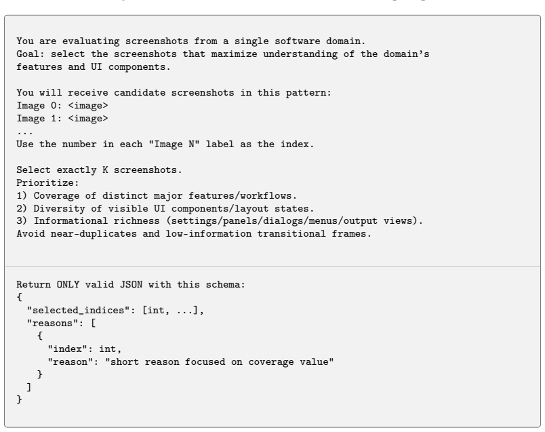Click the "1) Coverage of distinct major" line

(157, 195)
